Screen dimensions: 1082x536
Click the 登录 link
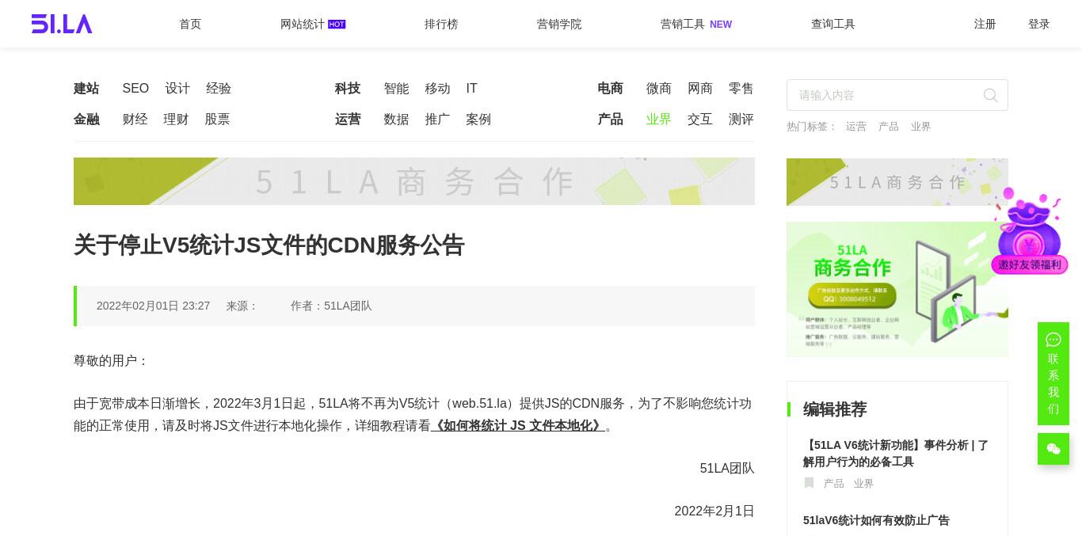pyautogui.click(x=1039, y=24)
